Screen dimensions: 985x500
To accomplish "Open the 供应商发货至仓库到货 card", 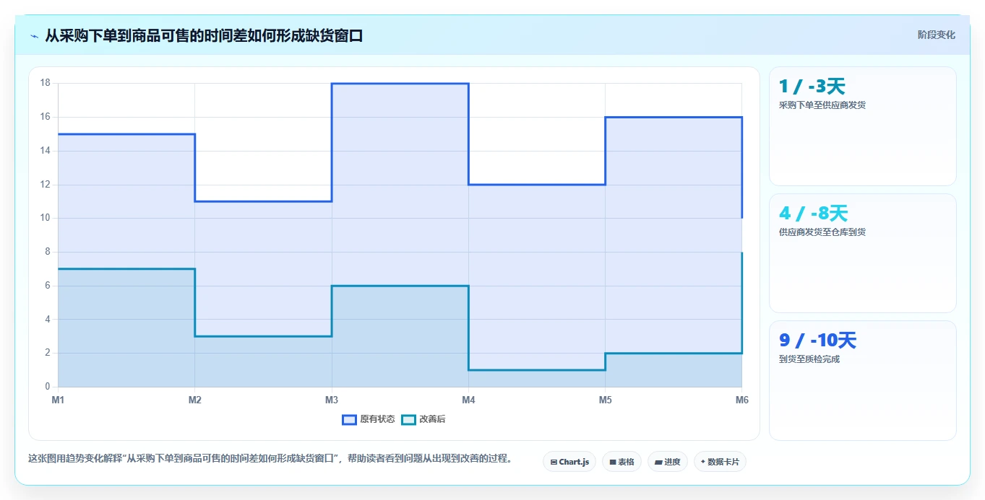I will (863, 253).
